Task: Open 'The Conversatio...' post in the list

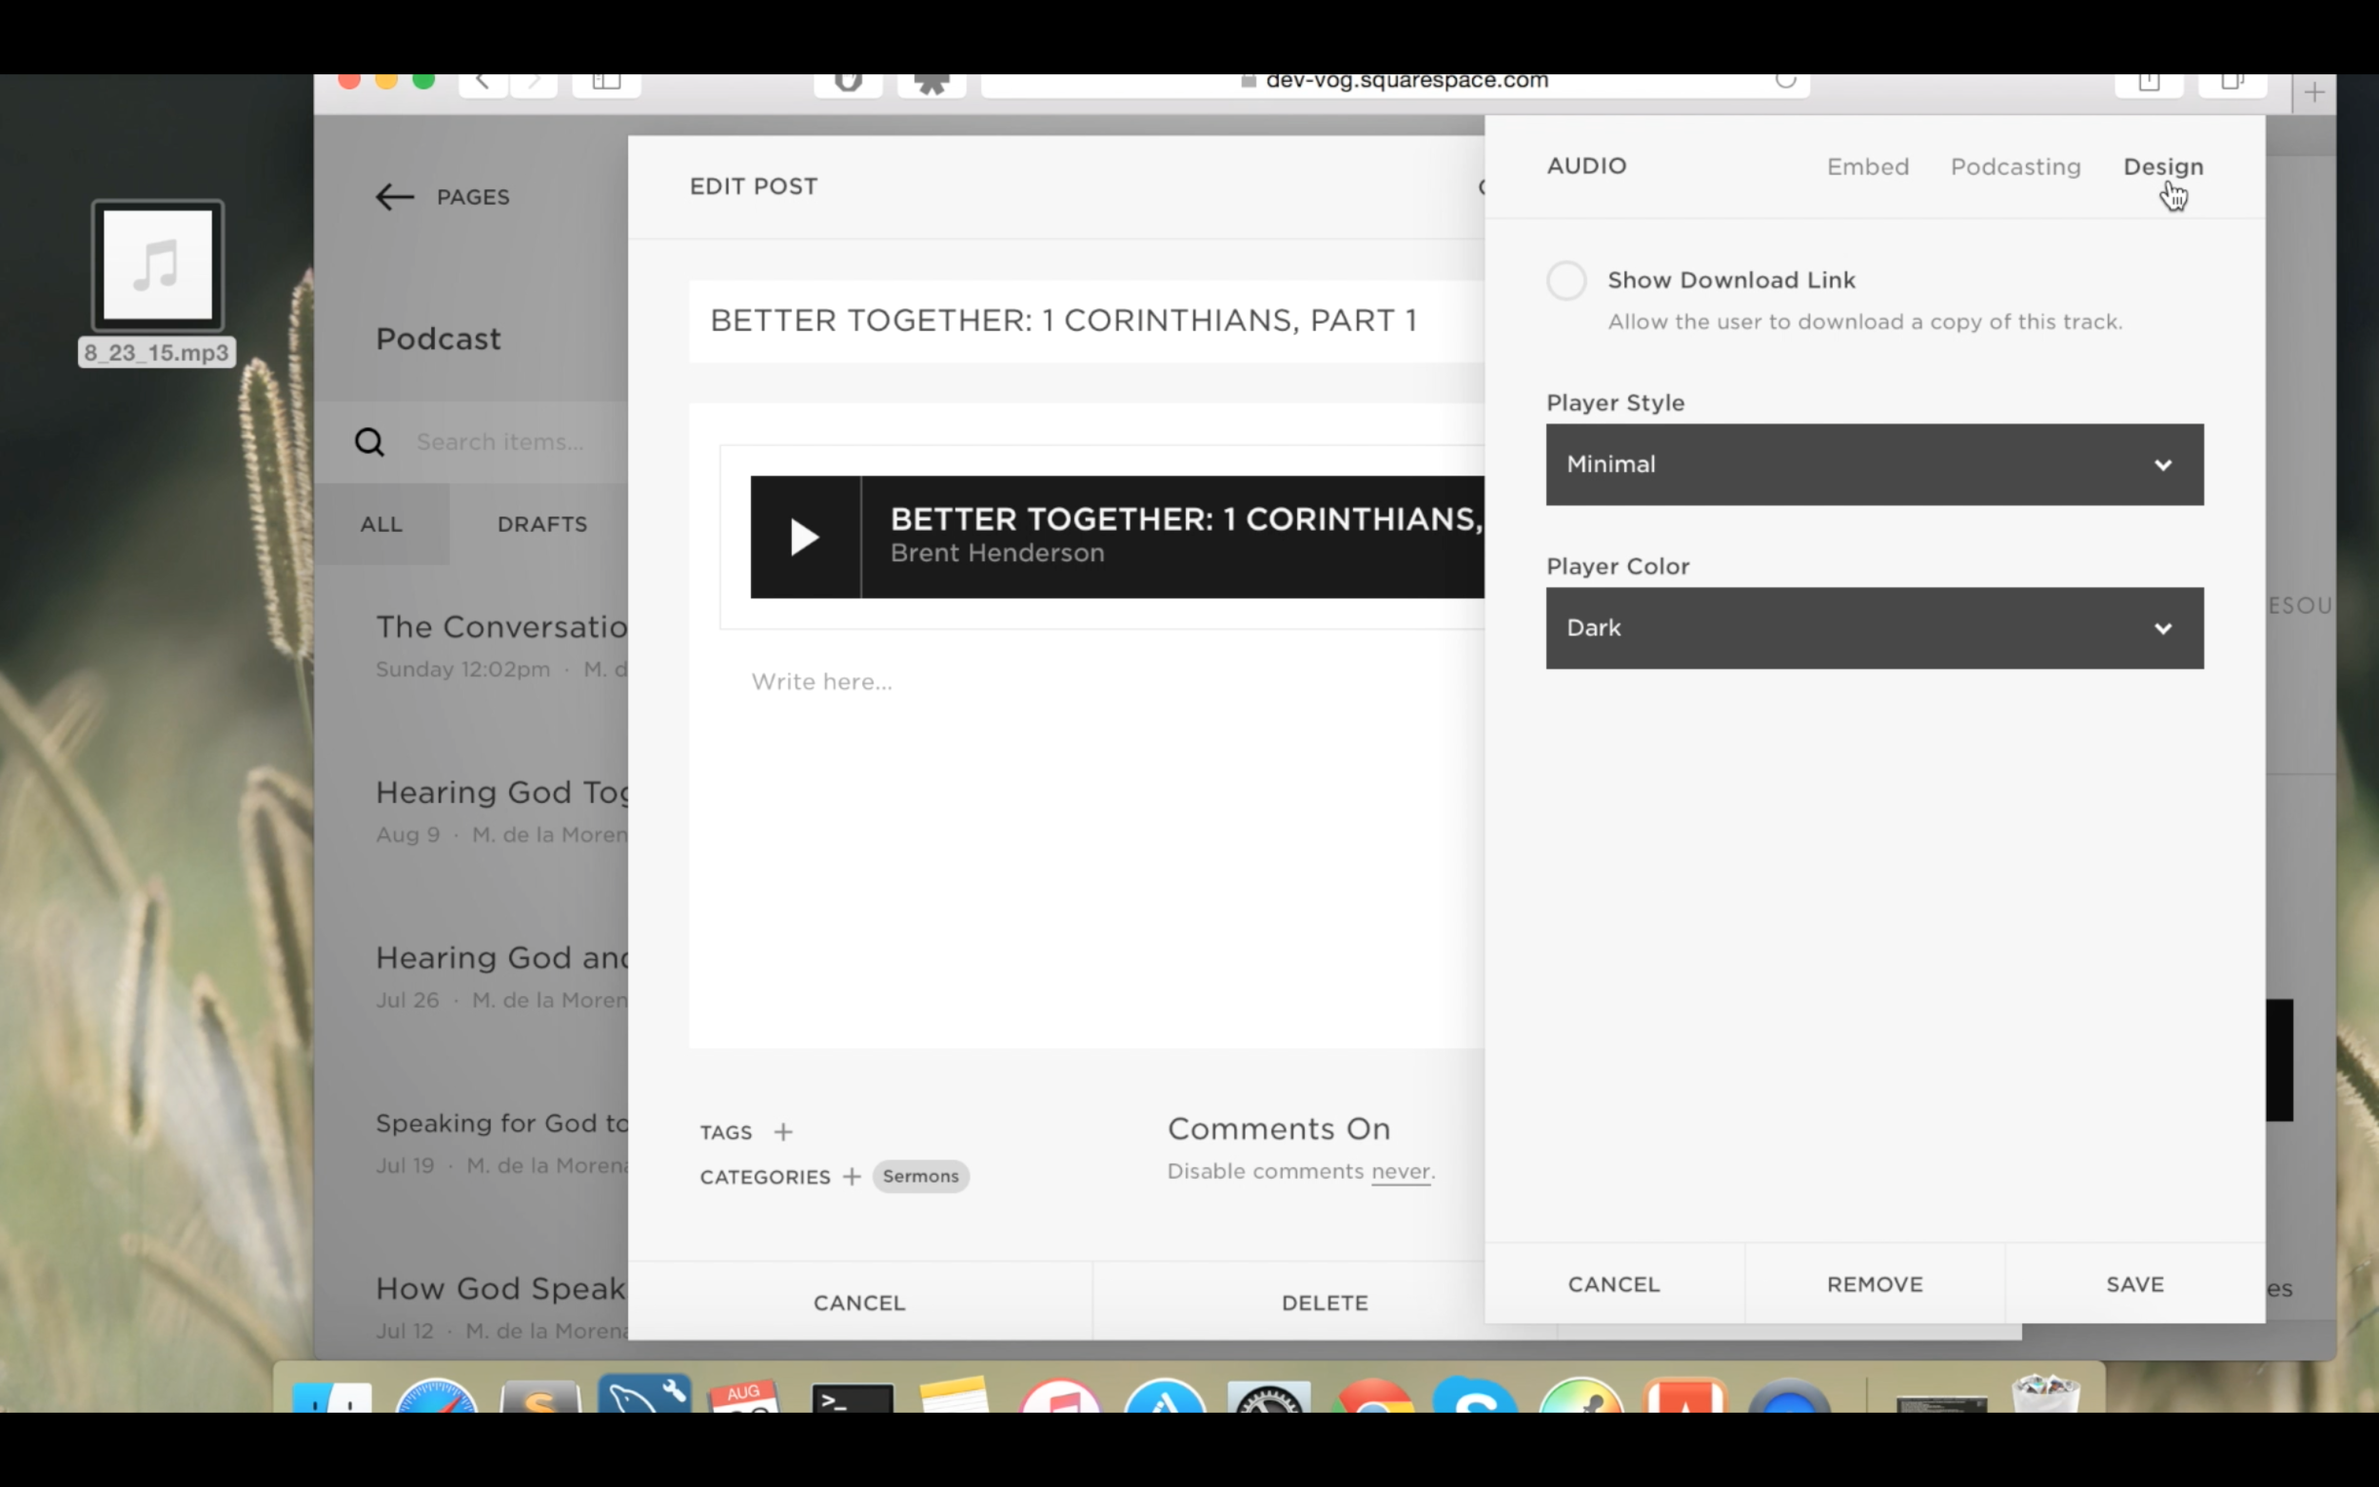Action: click(501, 646)
